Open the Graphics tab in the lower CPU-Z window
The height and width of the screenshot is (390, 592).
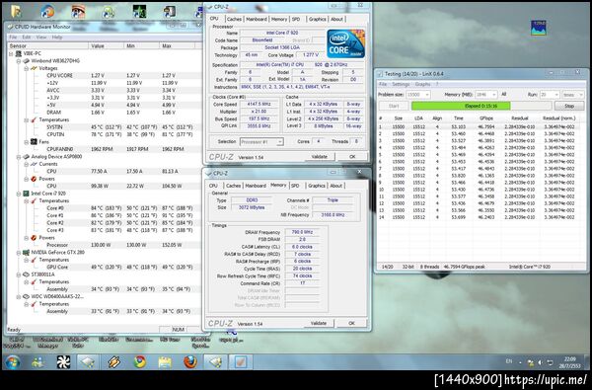point(317,186)
